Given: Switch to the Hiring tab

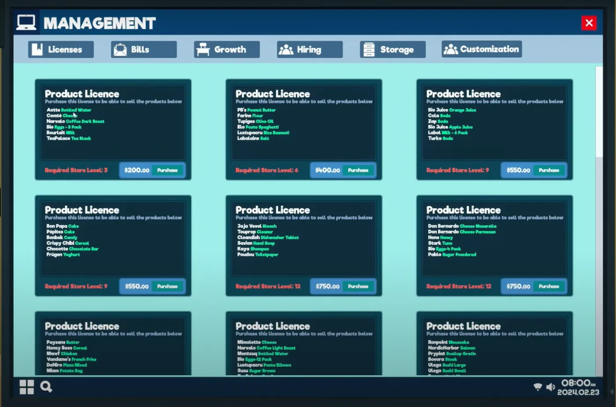Looking at the screenshot, I should pos(309,49).
